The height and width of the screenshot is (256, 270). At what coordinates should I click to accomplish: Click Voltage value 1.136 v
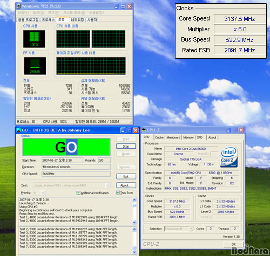208,164
